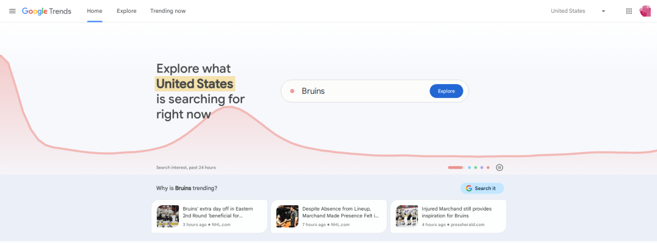This screenshot has height=243, width=657.
Task: Go to the Home tab
Action: (95, 11)
